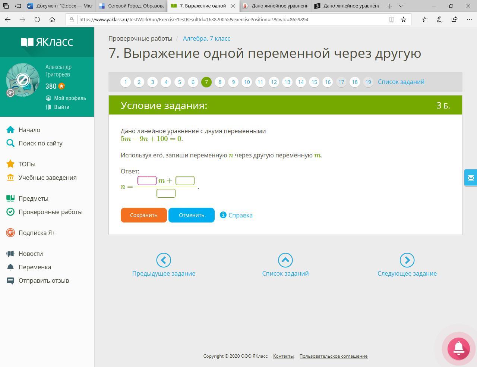This screenshot has width=477, height=367.
Task: Go to exercise number 5
Action: pos(179,82)
